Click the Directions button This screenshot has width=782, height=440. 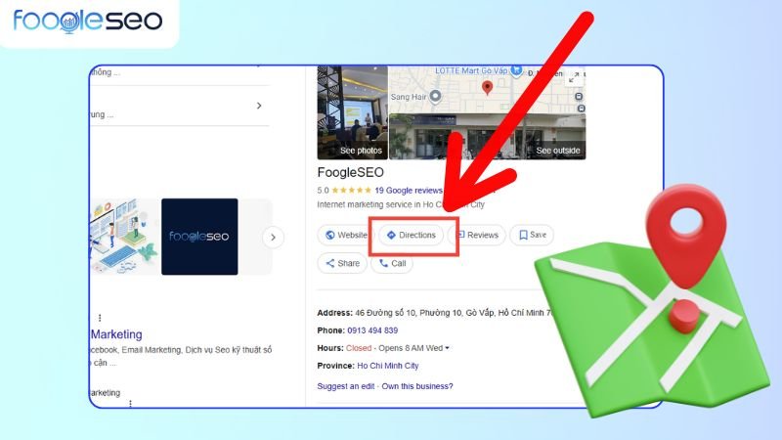click(x=411, y=236)
